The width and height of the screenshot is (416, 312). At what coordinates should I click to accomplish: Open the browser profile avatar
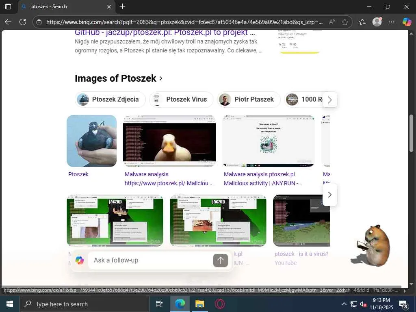tap(377, 22)
